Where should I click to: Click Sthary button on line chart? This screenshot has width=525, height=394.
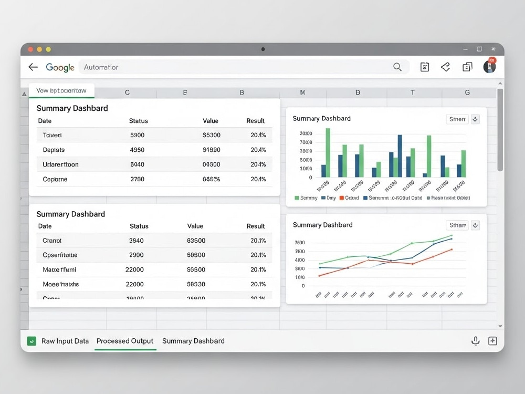click(x=457, y=225)
